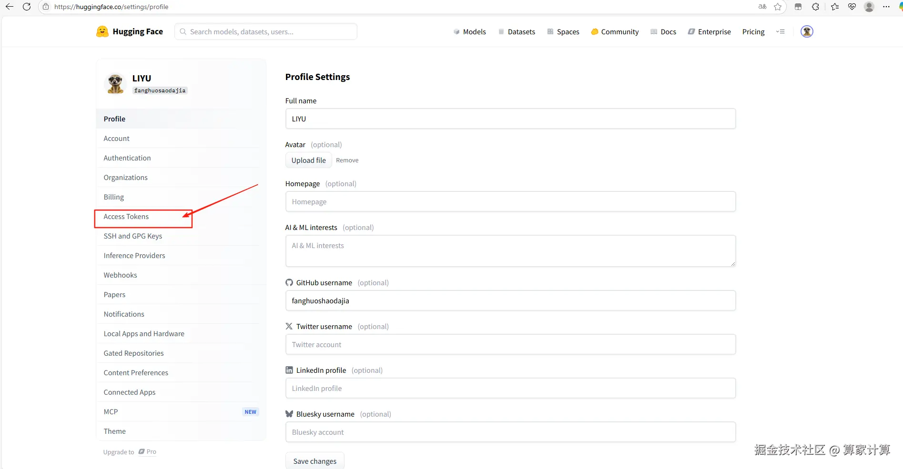903x469 pixels.
Task: Open Local Apps and Hardware settings
Action: (181, 333)
